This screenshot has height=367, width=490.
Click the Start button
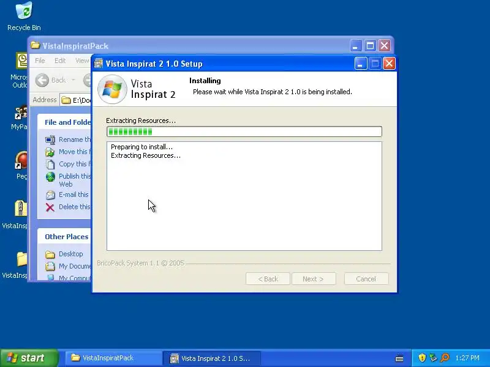click(29, 358)
